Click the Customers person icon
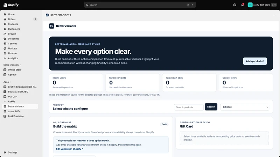 coord(5,29)
